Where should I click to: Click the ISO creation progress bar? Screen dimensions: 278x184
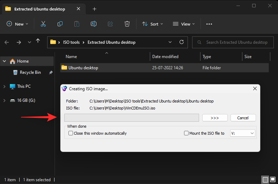tap(132, 118)
